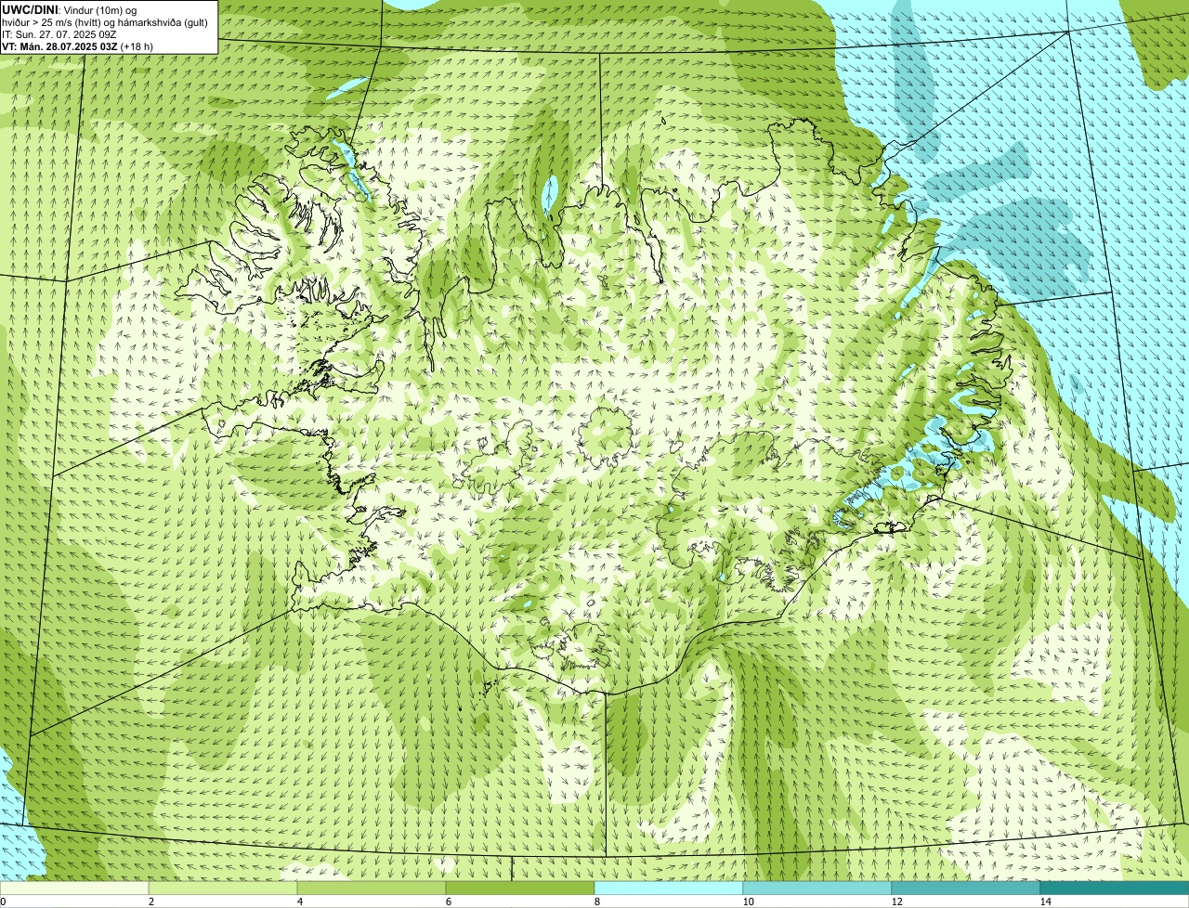
Task: Click the '0' label under the color scale
Action: click(x=3, y=902)
